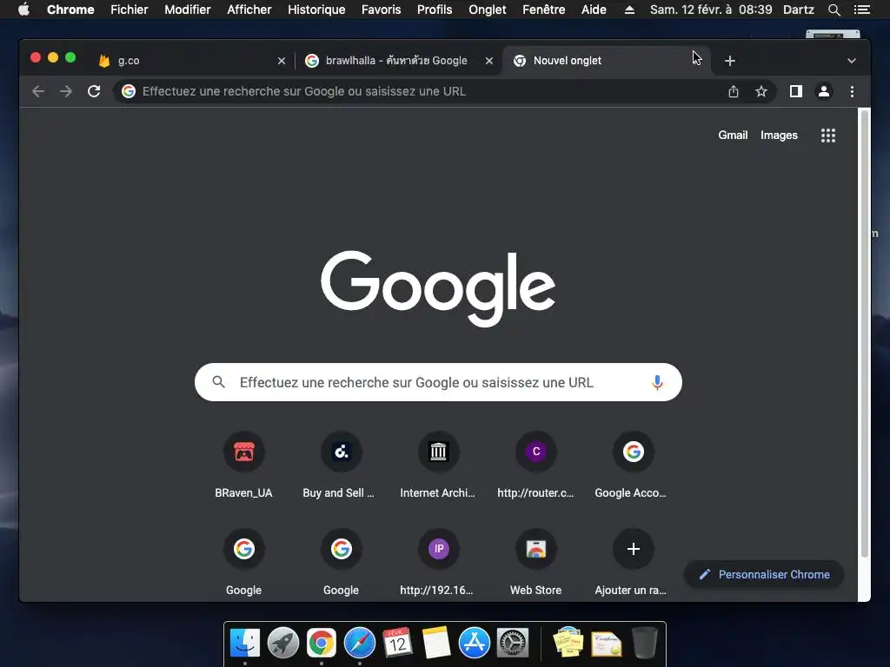The height and width of the screenshot is (667, 890).
Task: Open the Fichier menu
Action: pyautogui.click(x=129, y=10)
